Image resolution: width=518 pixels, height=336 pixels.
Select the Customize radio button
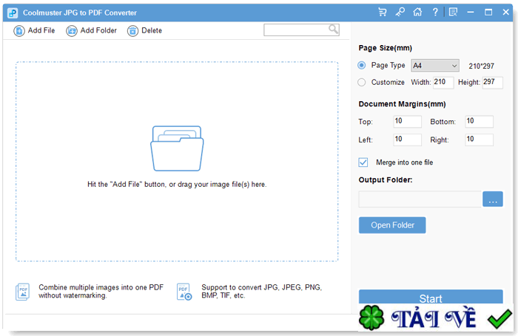tap(362, 82)
